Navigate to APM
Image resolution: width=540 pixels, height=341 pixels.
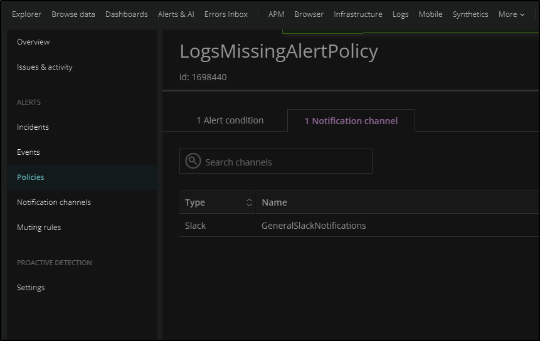(x=276, y=14)
